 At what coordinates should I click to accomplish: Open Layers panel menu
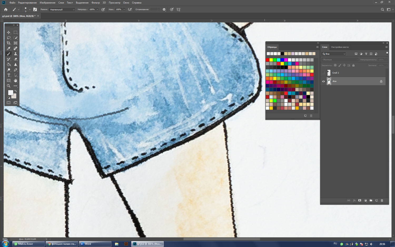tap(386, 47)
